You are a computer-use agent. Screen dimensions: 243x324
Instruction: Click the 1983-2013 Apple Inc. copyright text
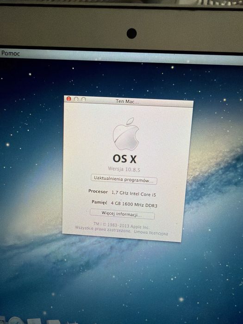click(x=121, y=225)
